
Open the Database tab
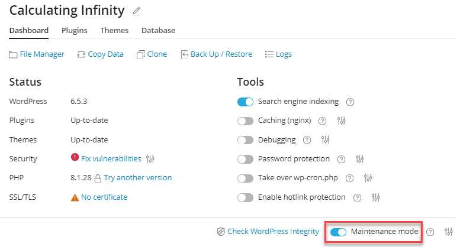158,30
